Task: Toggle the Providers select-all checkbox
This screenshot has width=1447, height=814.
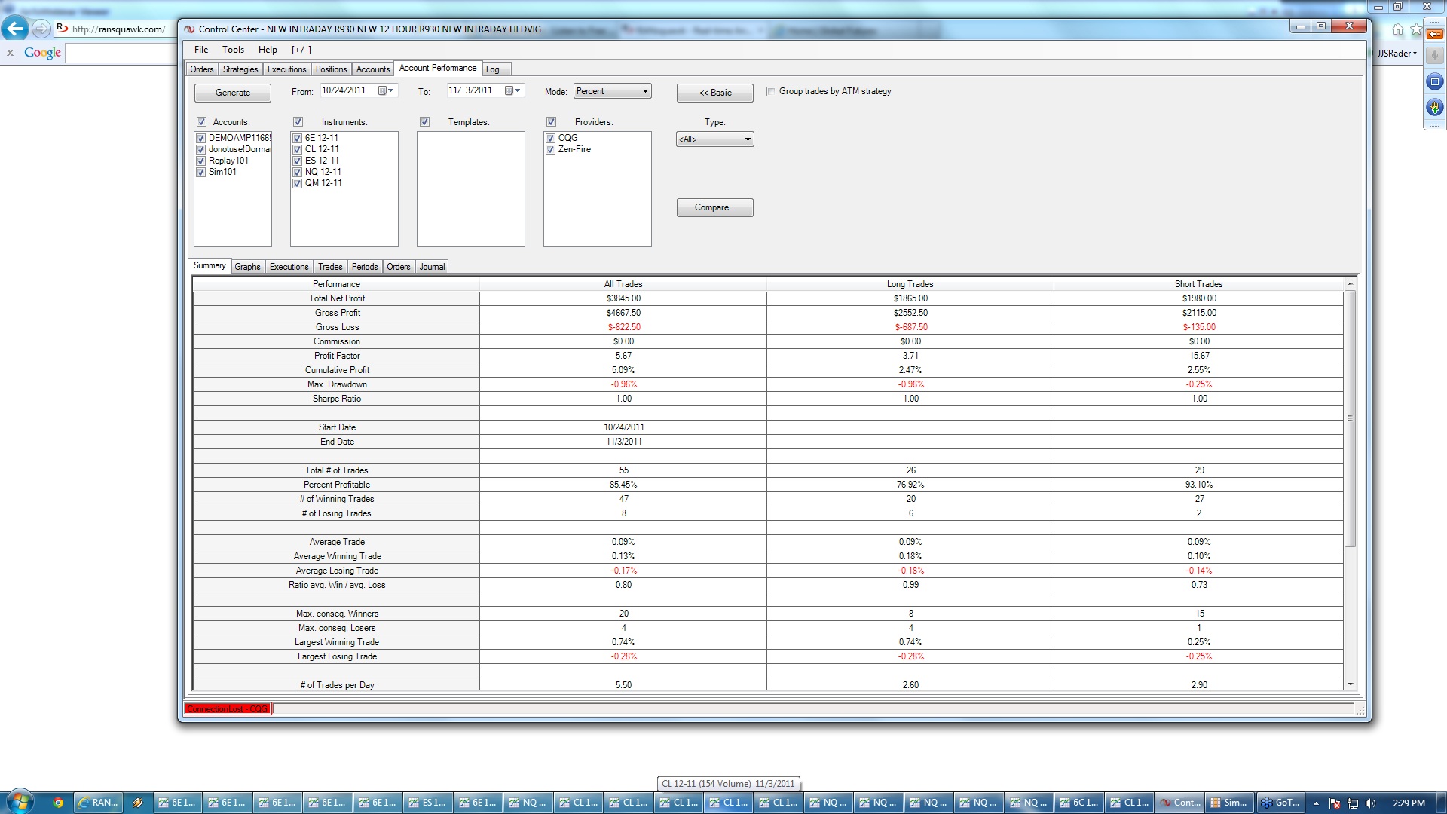Action: click(x=551, y=122)
